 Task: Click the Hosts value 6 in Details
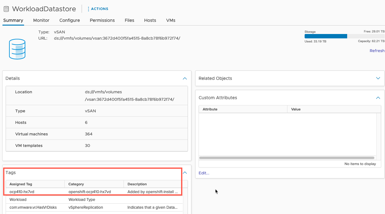point(86,122)
